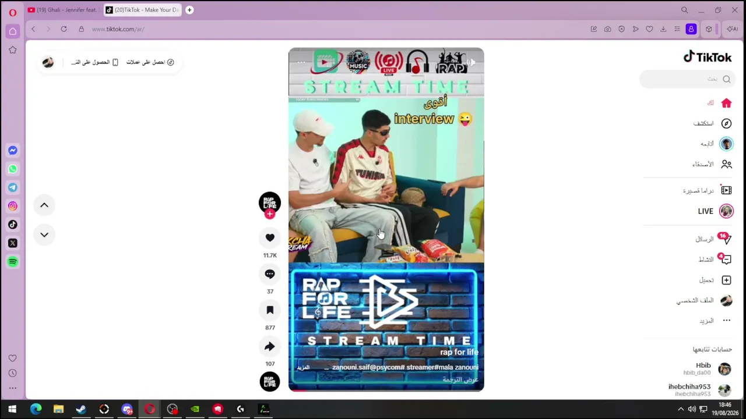
Task: Open Opera easy setup sliders icon
Action: (x=677, y=29)
